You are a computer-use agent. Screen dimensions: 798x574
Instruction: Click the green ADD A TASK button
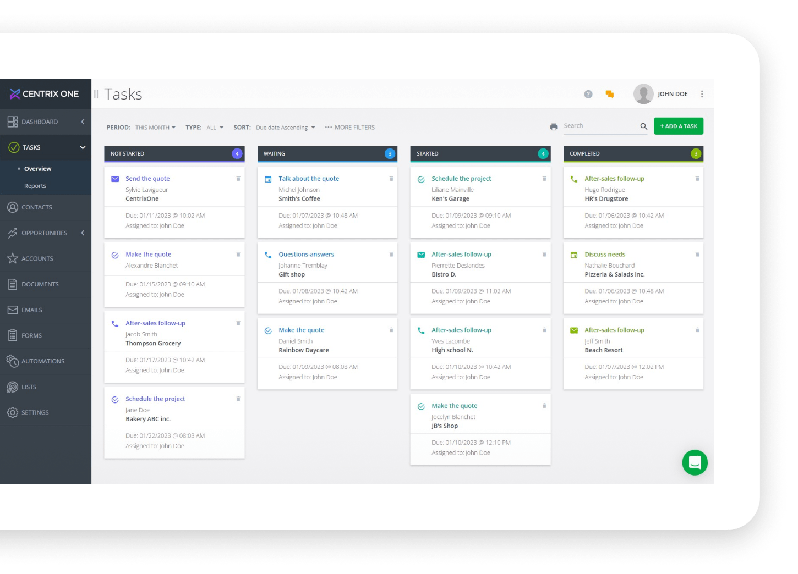point(679,126)
